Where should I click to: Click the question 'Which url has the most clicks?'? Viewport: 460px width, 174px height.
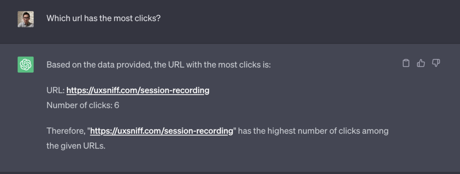tap(104, 18)
